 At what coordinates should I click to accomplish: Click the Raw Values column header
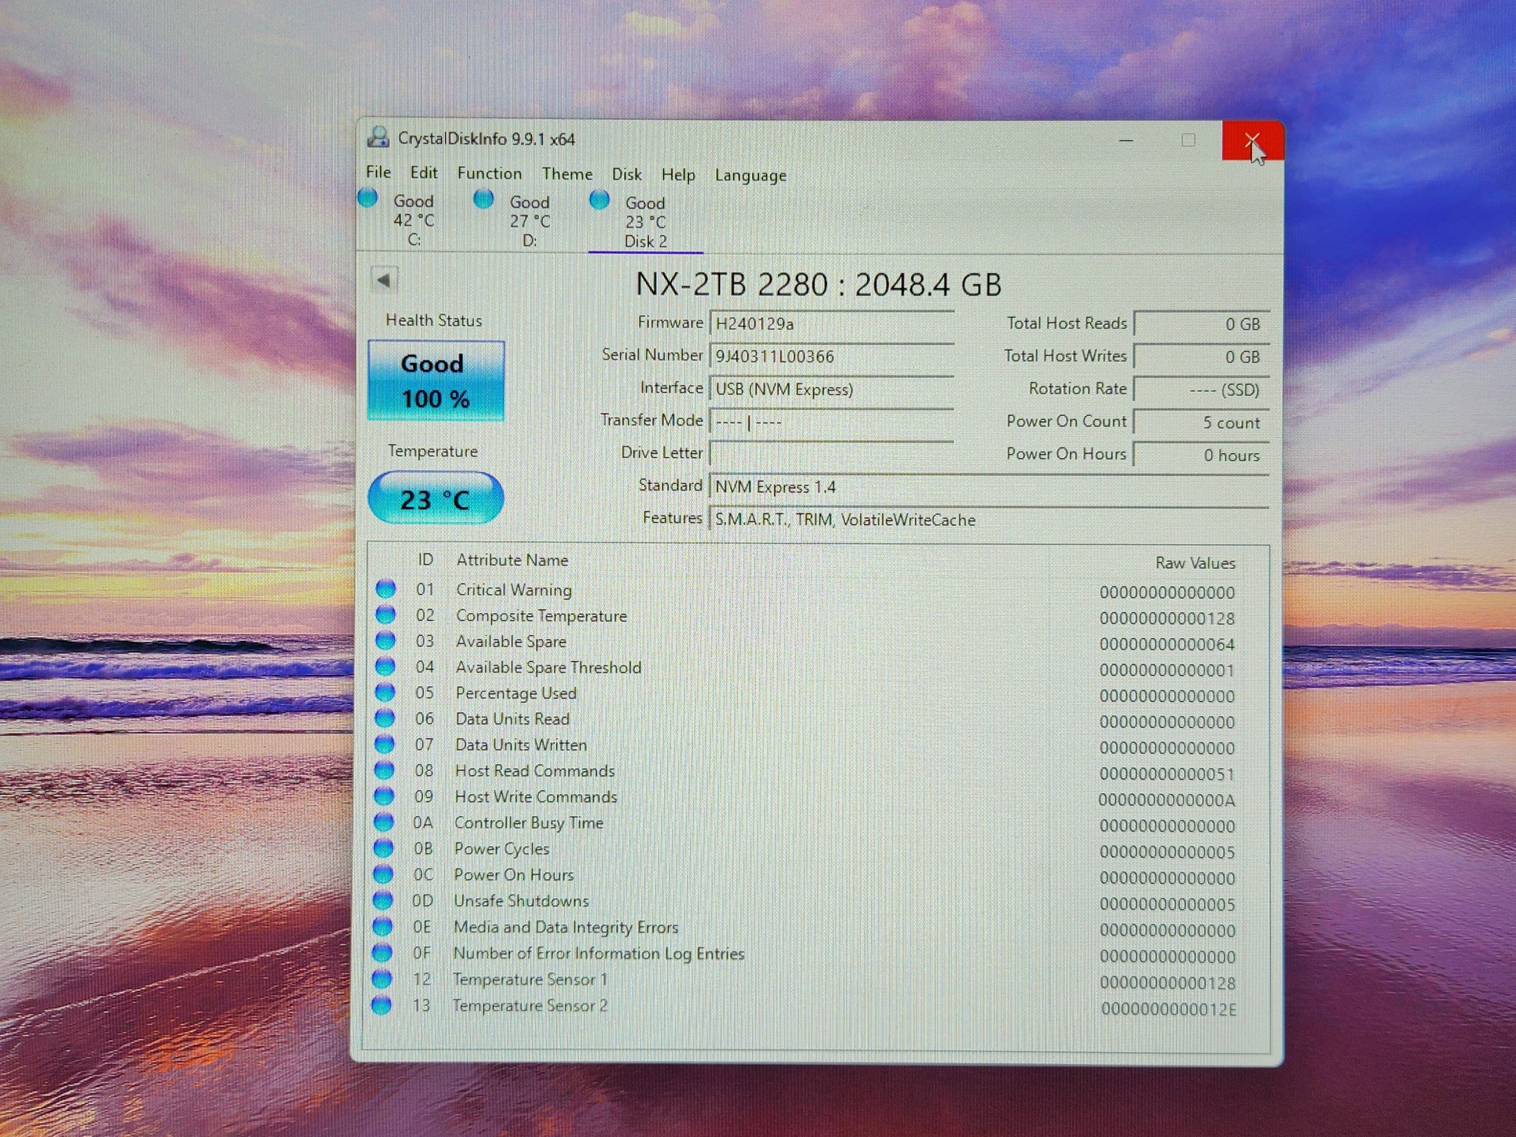tap(1195, 563)
